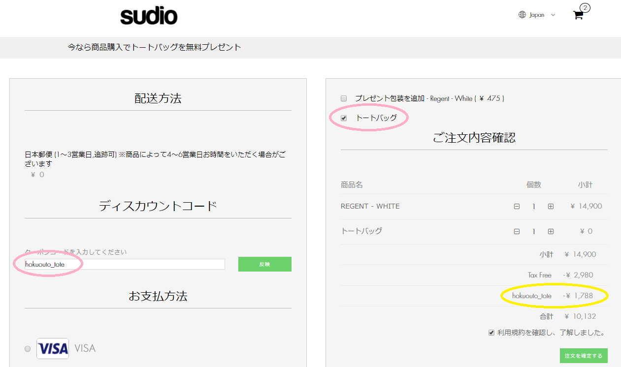
Task: Click the REGENT - WHITE price ¥ 14,900
Action: click(586, 206)
